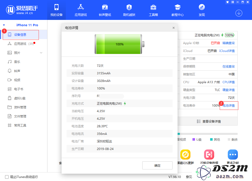Click the document icon beside 文件管理
Viewport: 252px width, 181px height.
10,116
